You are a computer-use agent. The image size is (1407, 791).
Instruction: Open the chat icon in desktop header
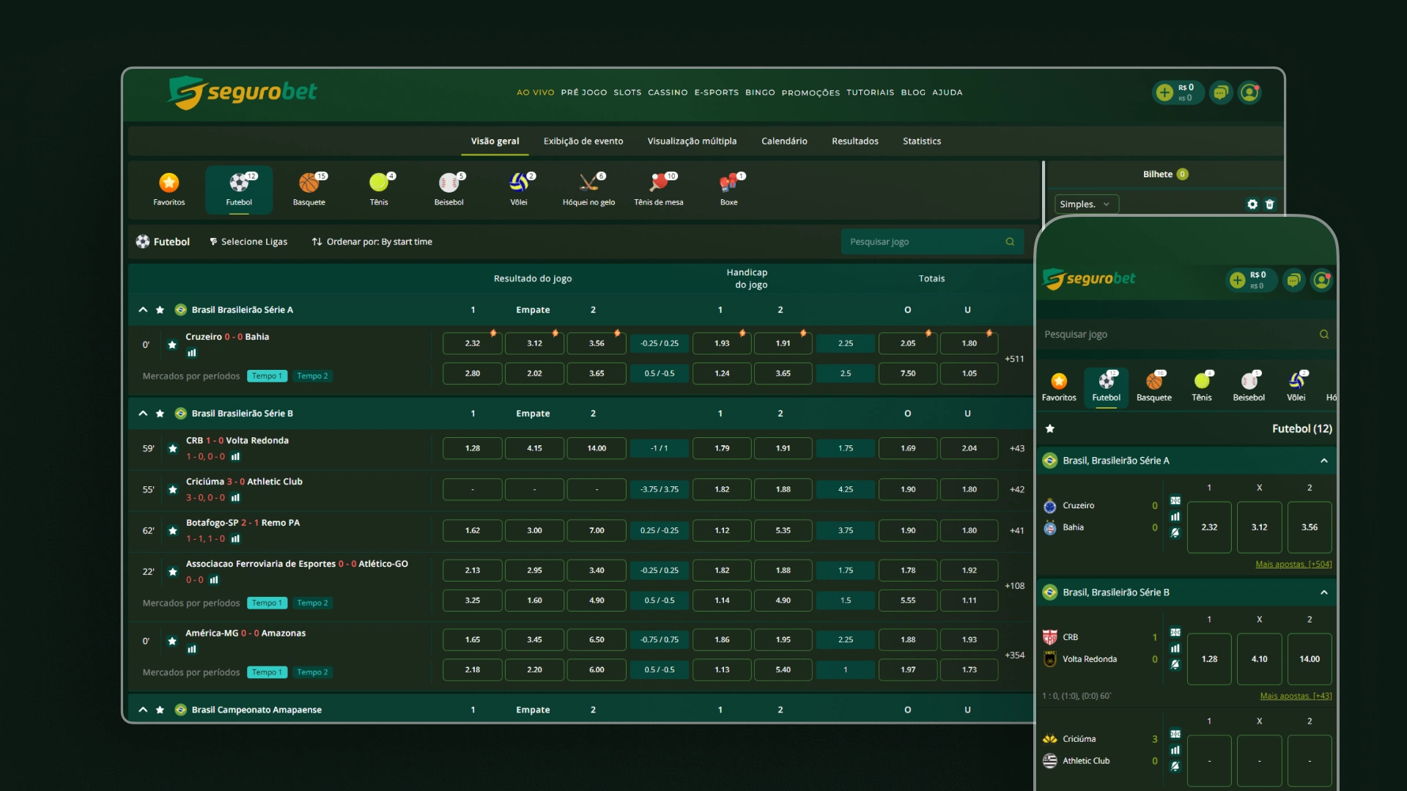point(1221,92)
